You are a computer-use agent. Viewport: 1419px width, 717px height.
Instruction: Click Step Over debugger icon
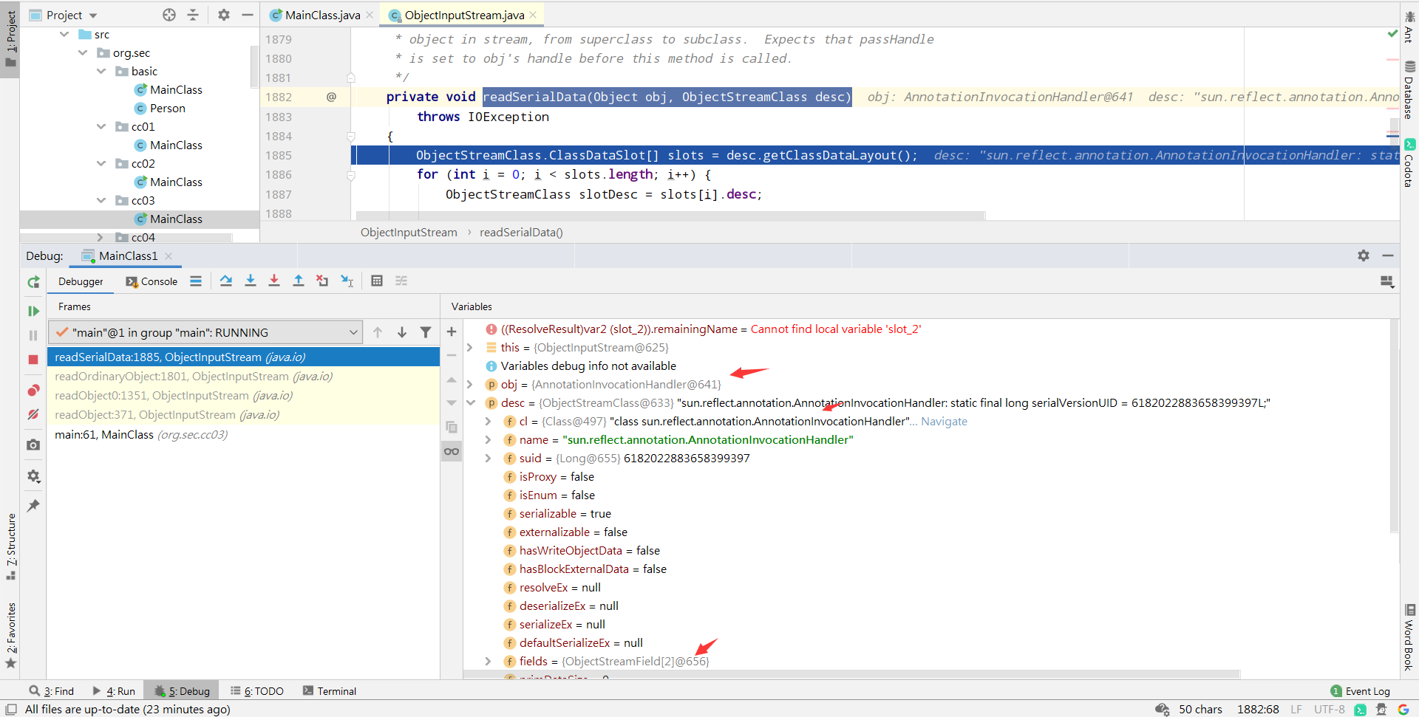pyautogui.click(x=226, y=281)
